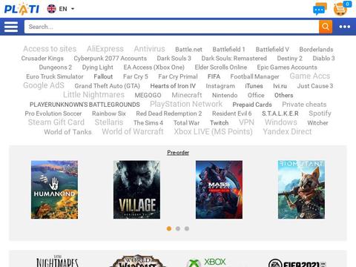The height and width of the screenshot is (267, 356).
Task: Open the PlayStation Network tag
Action: [x=186, y=104]
